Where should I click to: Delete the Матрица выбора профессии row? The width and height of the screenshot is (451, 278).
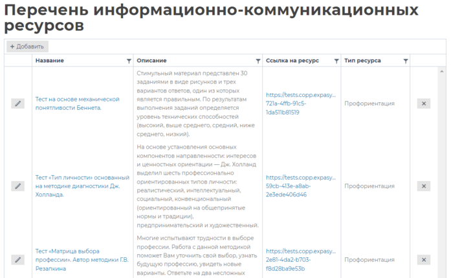point(424,260)
